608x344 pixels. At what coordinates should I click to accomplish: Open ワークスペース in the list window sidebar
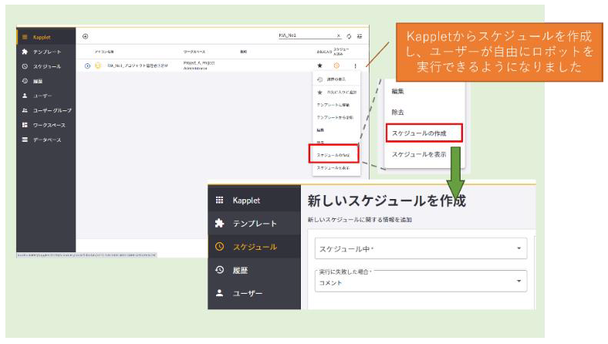(x=46, y=125)
